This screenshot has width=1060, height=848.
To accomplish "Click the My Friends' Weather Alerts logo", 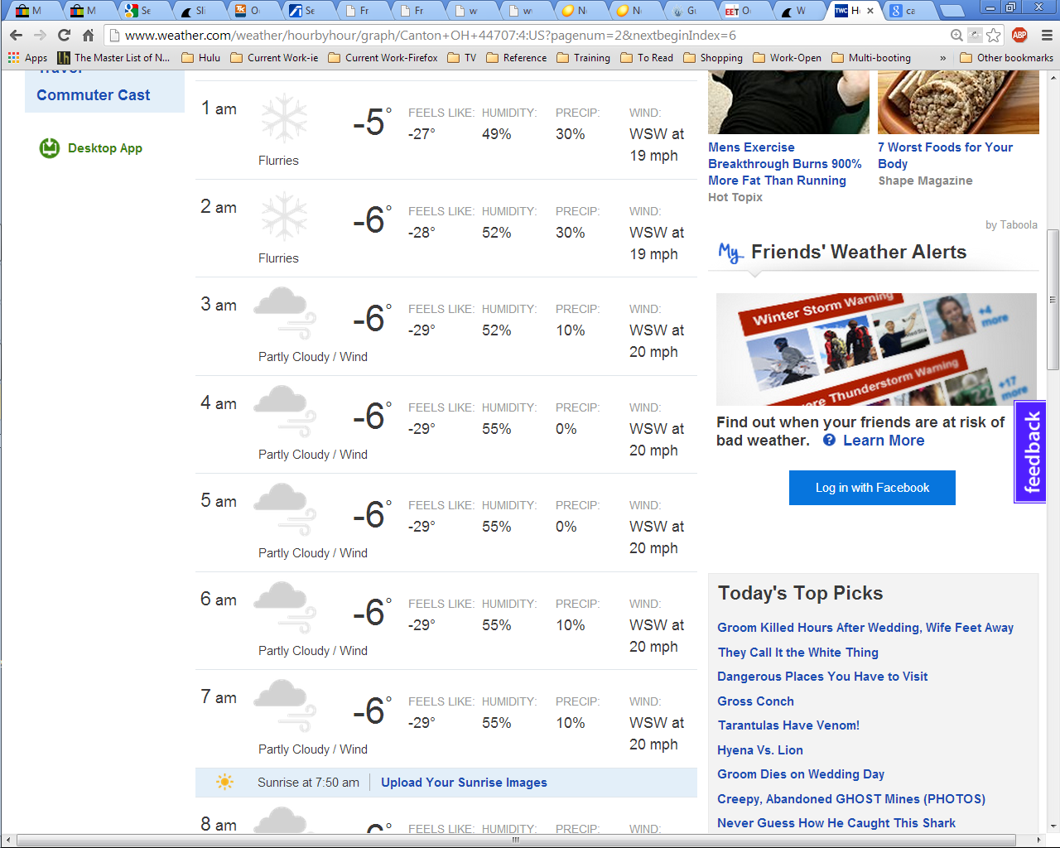I will [730, 253].
